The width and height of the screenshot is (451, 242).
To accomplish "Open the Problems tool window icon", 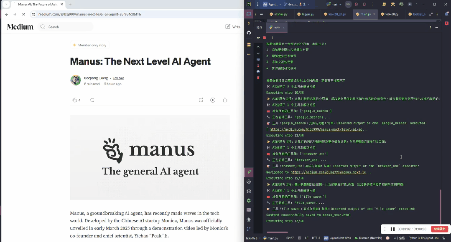I will pos(249,219).
